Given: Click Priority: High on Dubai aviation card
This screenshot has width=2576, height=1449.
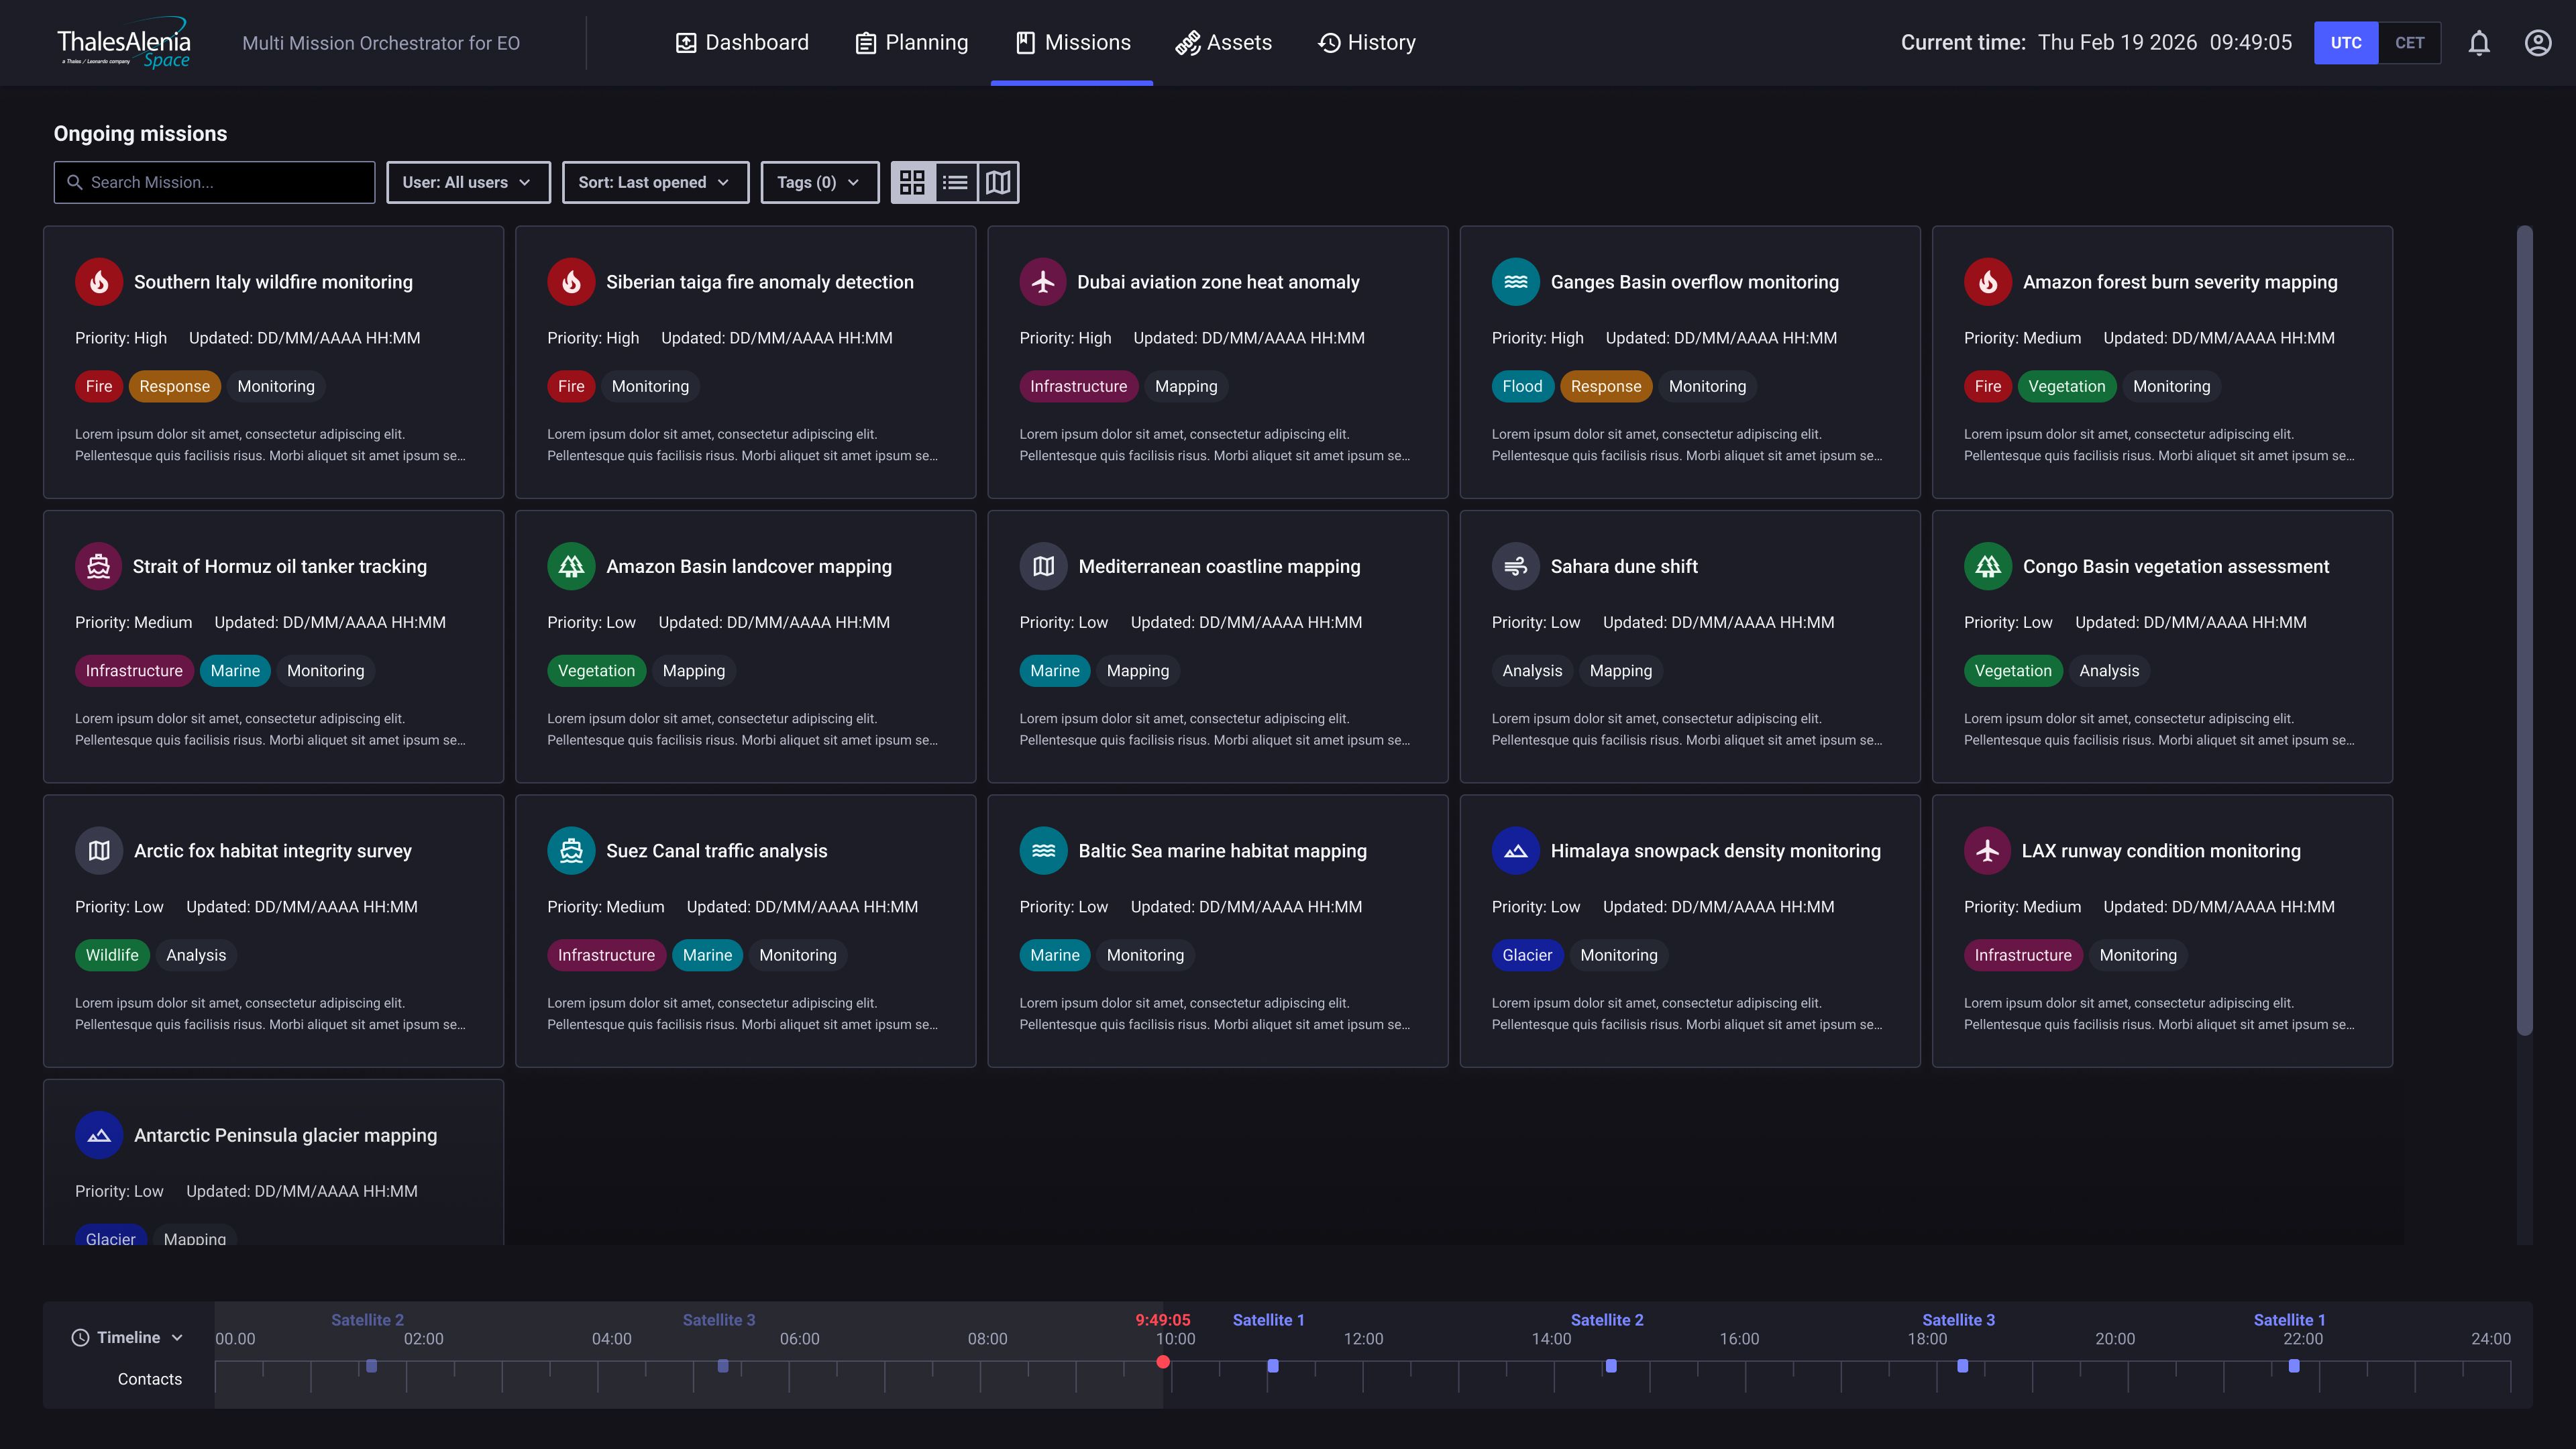Looking at the screenshot, I should pos(1065,338).
